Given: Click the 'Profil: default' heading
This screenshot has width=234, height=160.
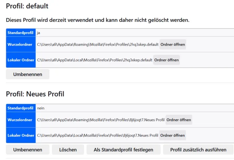Looking at the screenshot, I should [x=27, y=6].
